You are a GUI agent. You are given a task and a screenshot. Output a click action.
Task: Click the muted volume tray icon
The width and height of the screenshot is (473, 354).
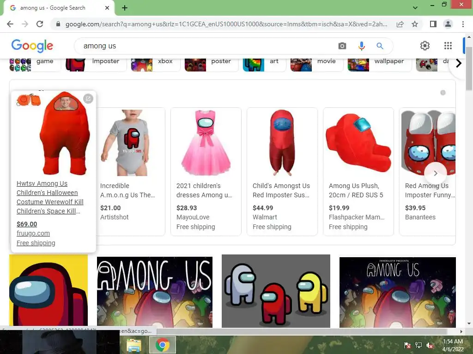tap(430, 345)
